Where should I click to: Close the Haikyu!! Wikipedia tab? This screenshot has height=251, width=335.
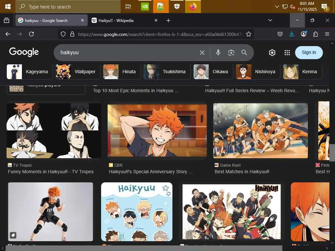click(156, 20)
